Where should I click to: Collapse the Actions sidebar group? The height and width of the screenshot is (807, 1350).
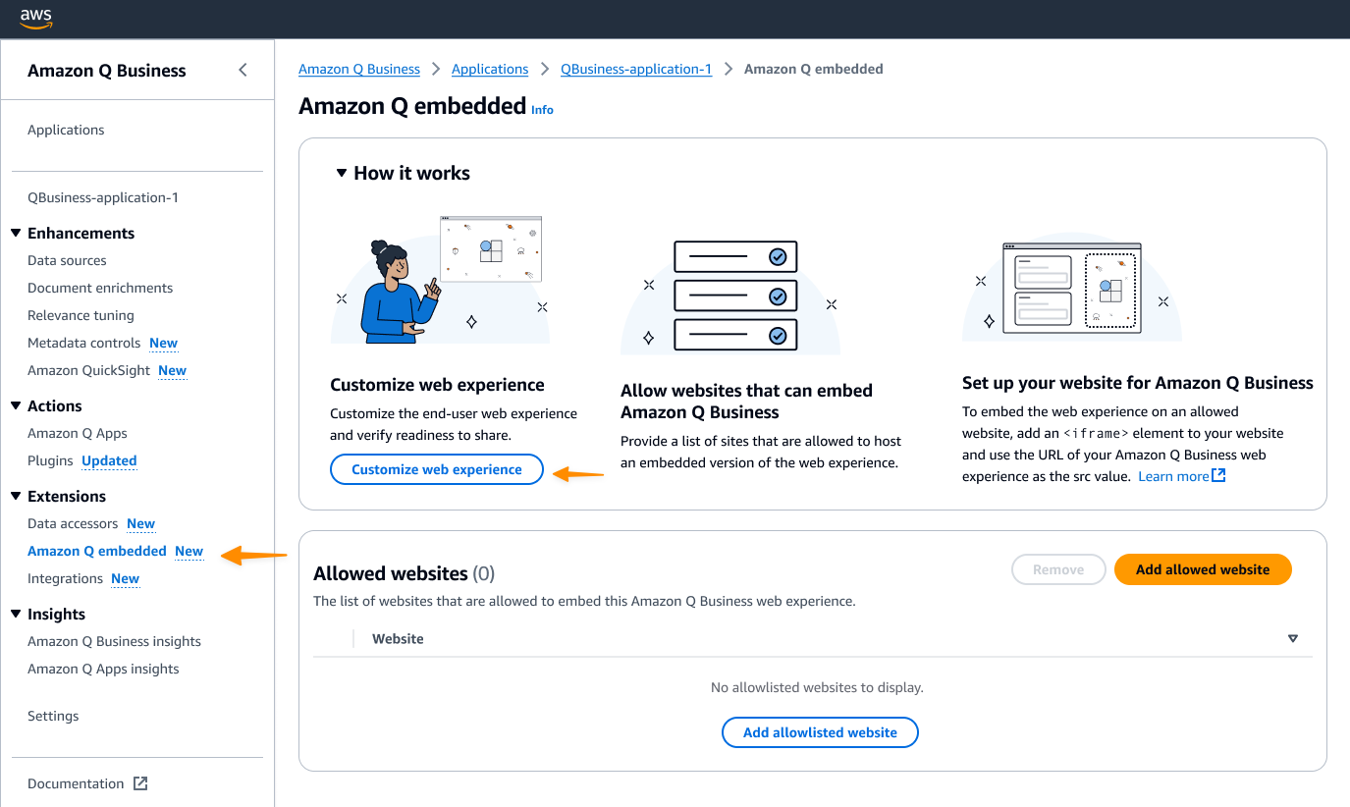click(x=16, y=406)
